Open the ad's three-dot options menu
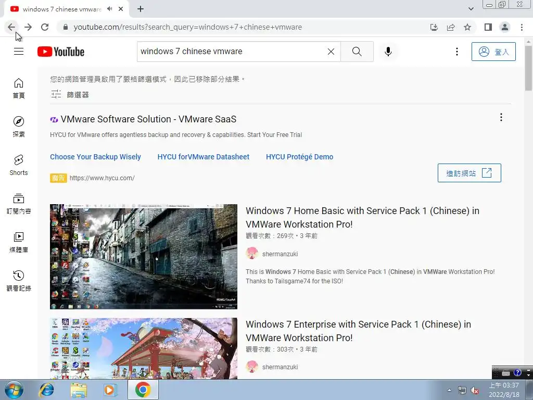Screen dimensions: 533x400 tap(501, 117)
